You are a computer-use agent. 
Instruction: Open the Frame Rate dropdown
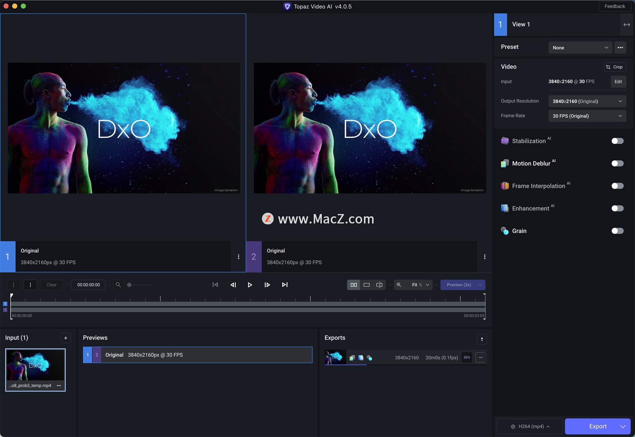pos(587,116)
